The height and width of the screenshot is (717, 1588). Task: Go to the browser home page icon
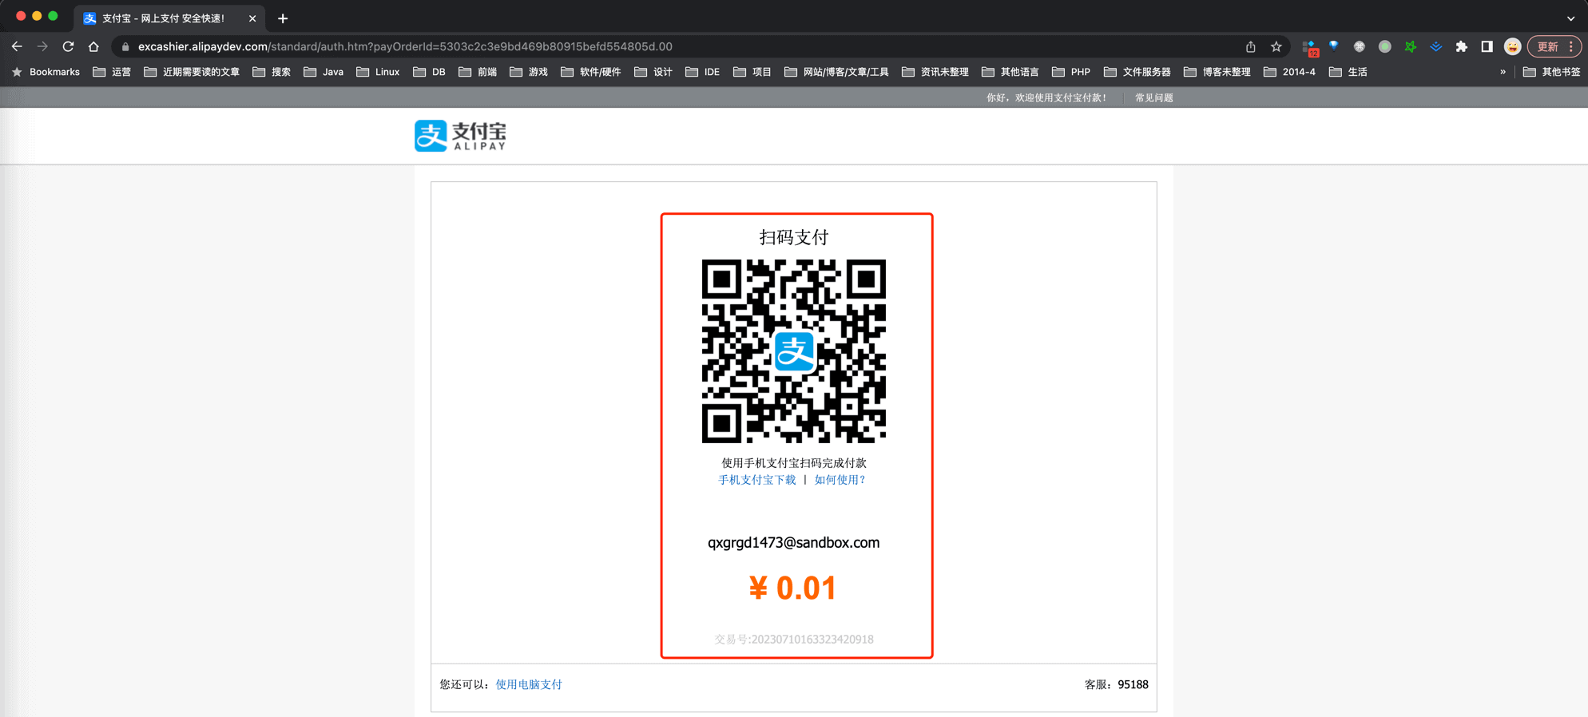(x=93, y=46)
